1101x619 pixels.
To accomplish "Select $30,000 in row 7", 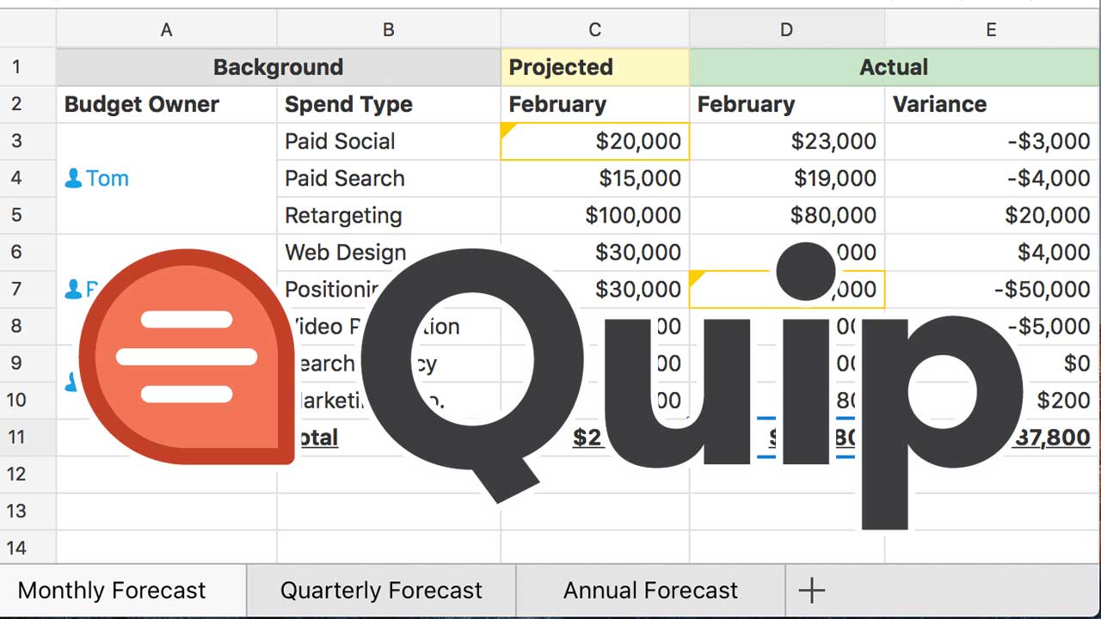I will [595, 289].
